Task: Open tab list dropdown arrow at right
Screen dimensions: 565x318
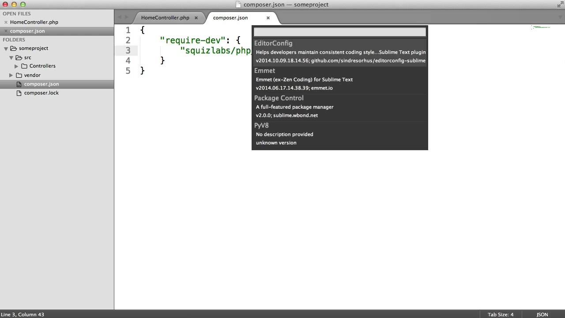Action: coord(560,17)
